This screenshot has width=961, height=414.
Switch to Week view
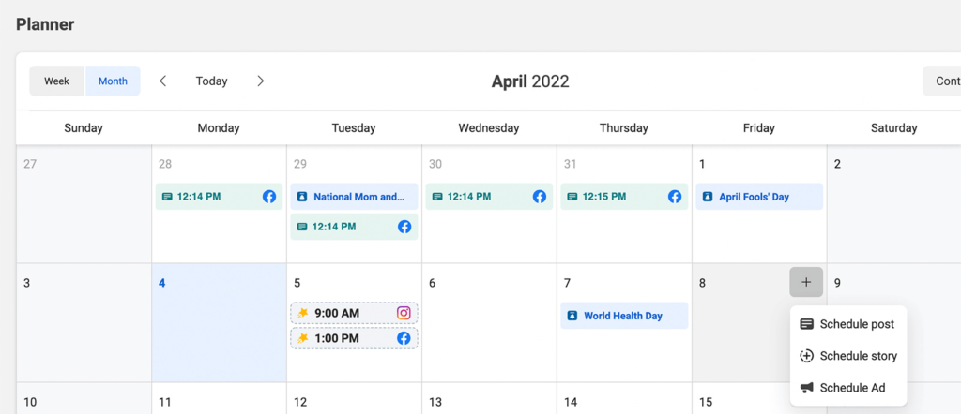coord(56,81)
